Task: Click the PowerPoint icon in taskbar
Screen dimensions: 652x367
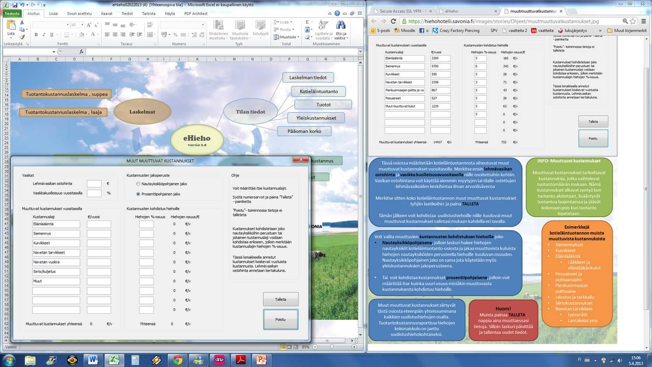Action: coord(261,360)
